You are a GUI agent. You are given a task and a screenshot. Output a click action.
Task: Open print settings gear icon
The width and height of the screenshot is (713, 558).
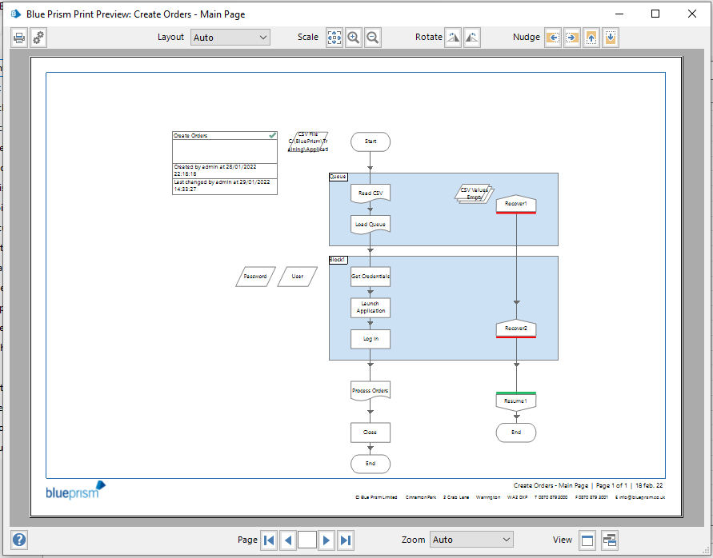pos(38,38)
